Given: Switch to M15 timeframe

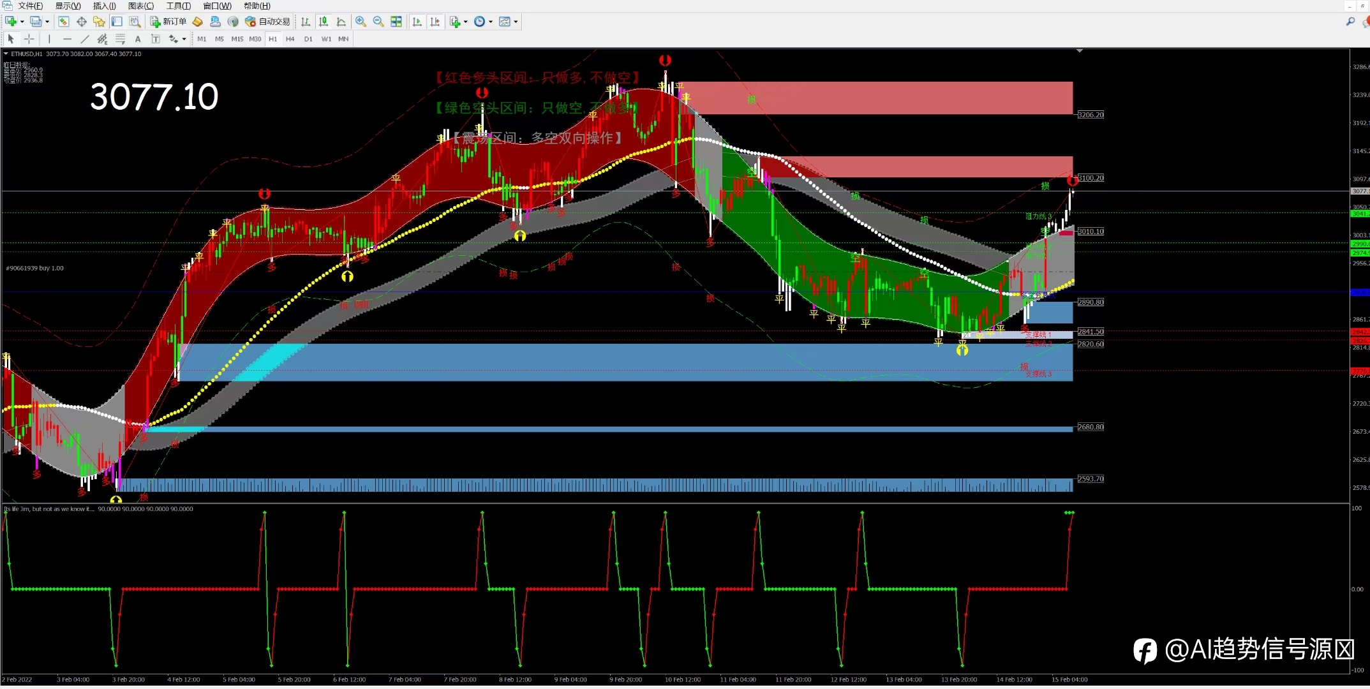Looking at the screenshot, I should click(237, 39).
